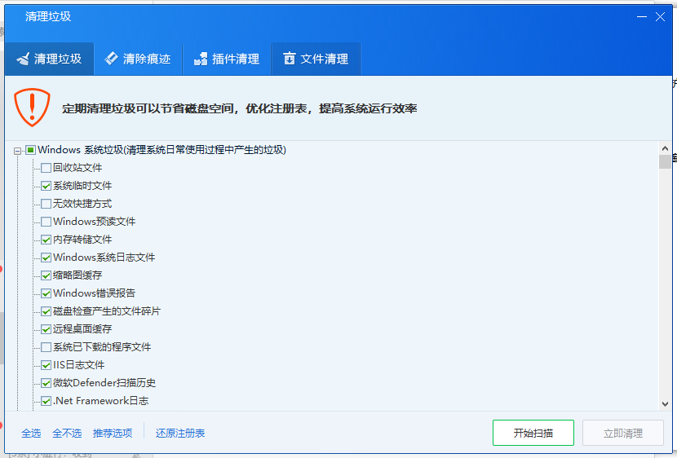The image size is (677, 458).
Task: Check the 无效快捷方式 option
Action: pyautogui.click(x=46, y=204)
